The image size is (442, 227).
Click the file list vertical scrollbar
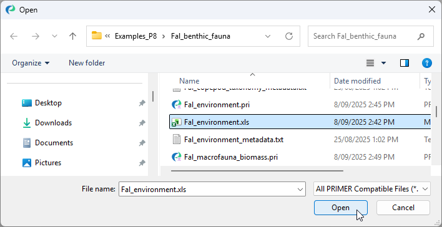pyautogui.click(x=436, y=111)
